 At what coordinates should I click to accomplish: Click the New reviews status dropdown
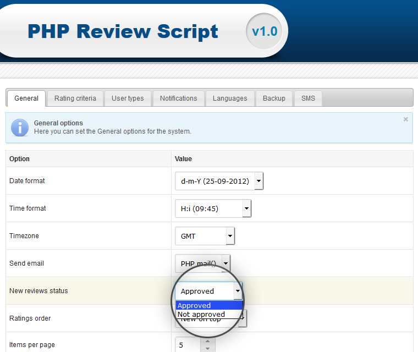[x=208, y=291]
